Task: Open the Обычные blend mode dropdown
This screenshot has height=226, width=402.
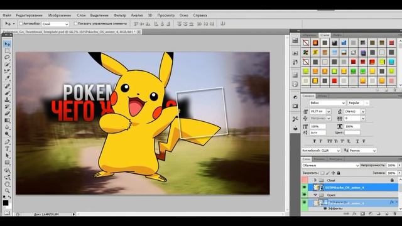Action: point(331,166)
